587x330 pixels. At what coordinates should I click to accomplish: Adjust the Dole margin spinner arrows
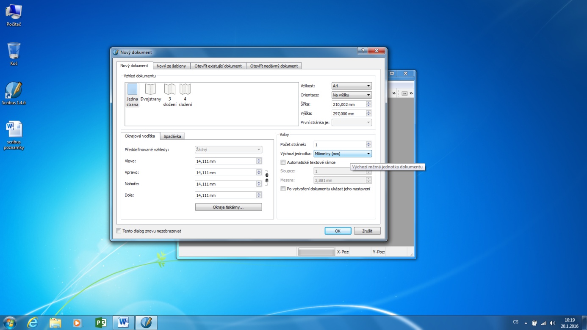259,195
